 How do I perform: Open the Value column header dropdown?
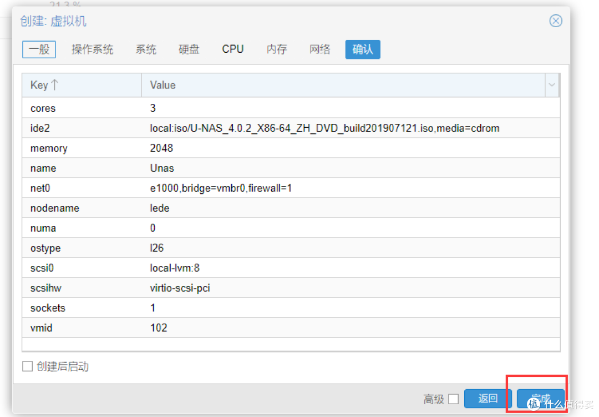point(552,84)
